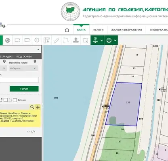Open ЖАЛБИ И ВЪЗРАЖЕНИЯ menu

click(x=126, y=30)
